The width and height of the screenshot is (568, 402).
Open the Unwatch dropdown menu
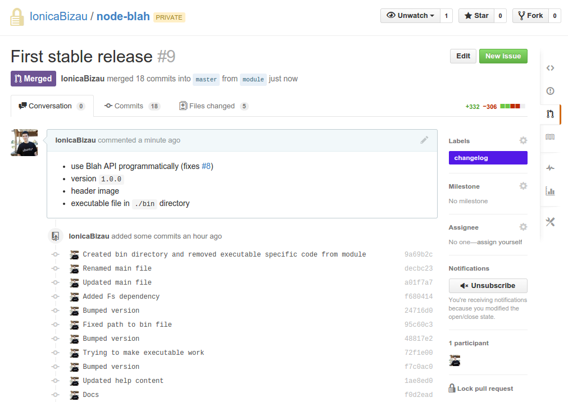[410, 16]
